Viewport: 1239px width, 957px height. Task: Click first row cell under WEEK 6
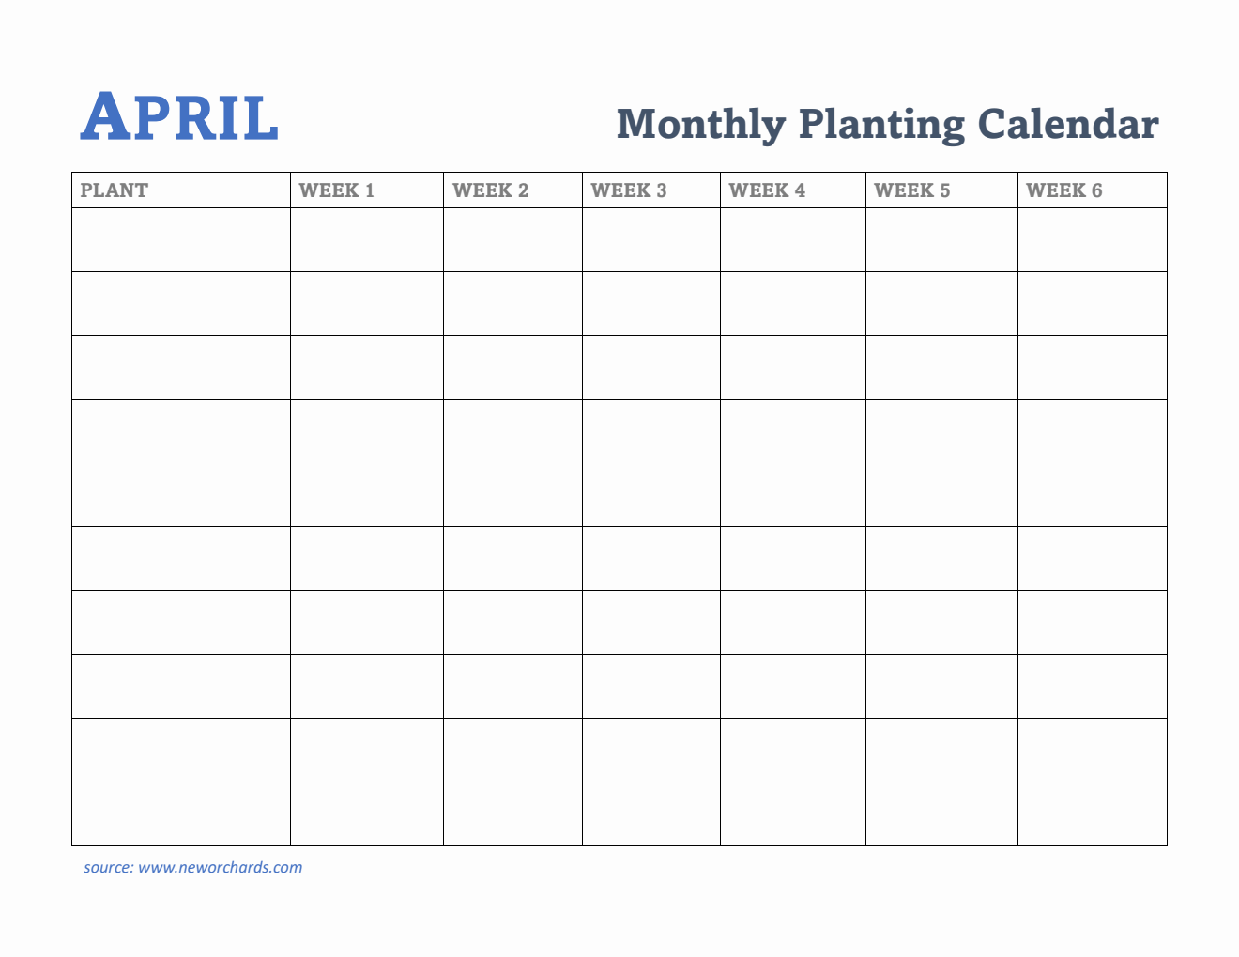[x=1092, y=240]
